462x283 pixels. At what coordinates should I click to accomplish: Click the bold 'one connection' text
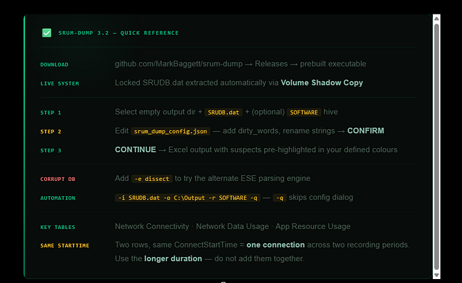point(275,245)
